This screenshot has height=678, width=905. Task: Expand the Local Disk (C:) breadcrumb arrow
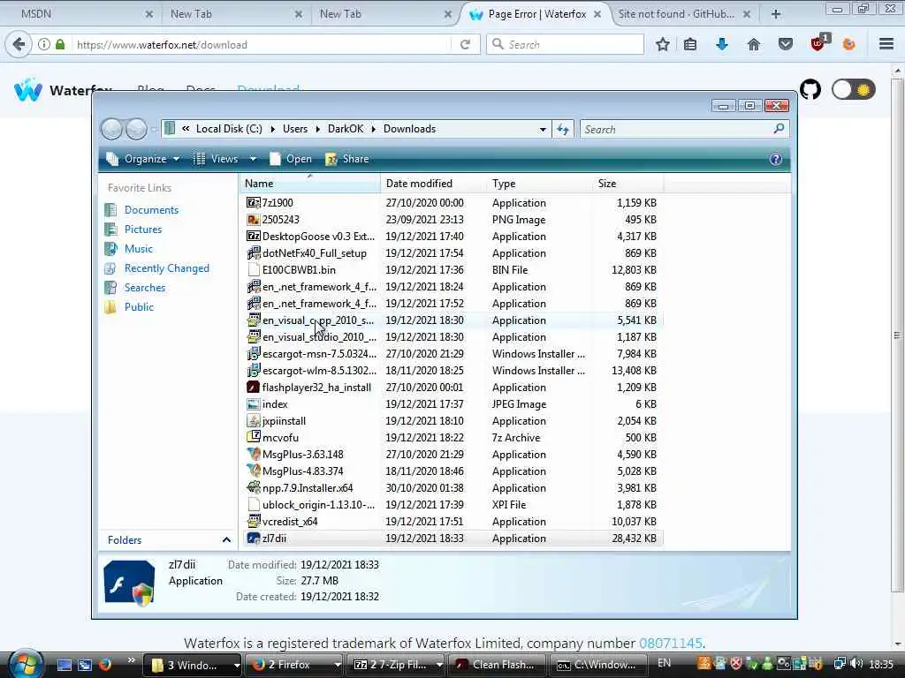tap(272, 129)
